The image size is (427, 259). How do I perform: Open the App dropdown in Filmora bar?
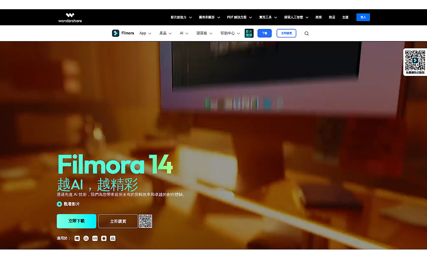(145, 33)
